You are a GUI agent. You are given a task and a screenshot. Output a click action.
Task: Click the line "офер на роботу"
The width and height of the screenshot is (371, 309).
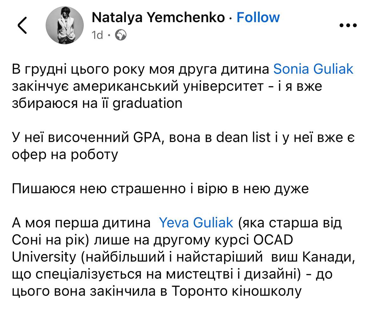(65, 155)
